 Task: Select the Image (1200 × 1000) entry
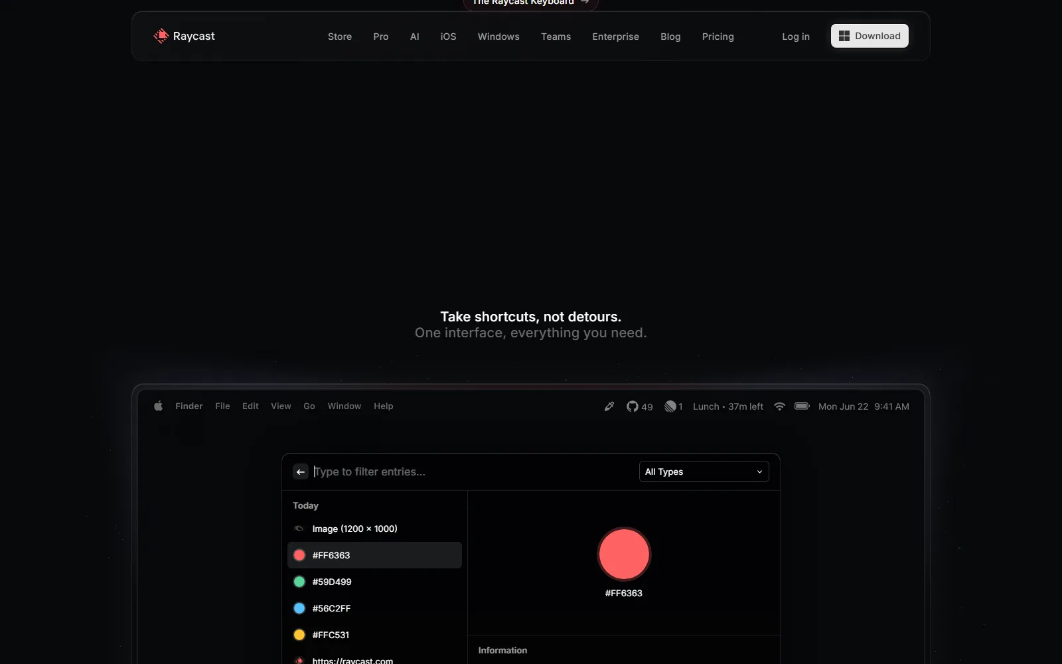click(x=374, y=529)
